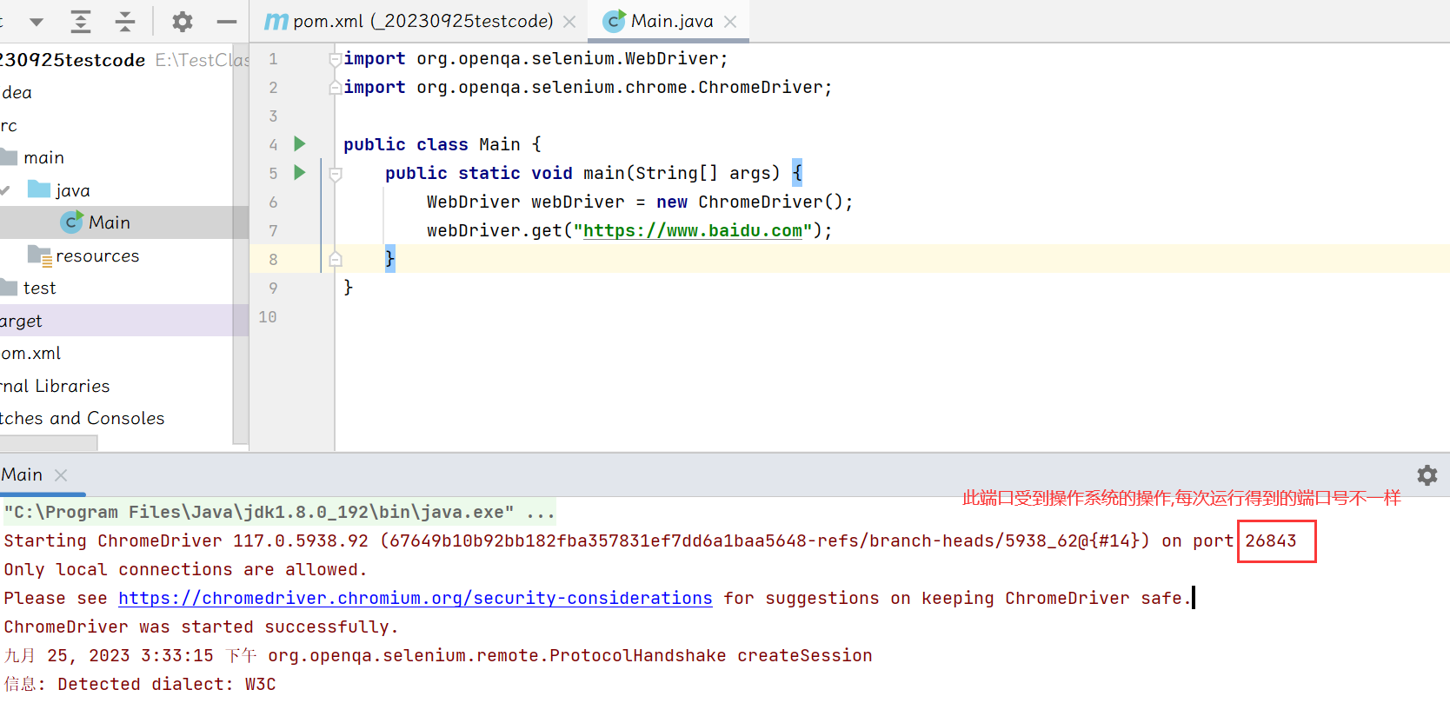The image size is (1450, 703).
Task: Open the chromedriver security-considerations link
Action: (416, 598)
